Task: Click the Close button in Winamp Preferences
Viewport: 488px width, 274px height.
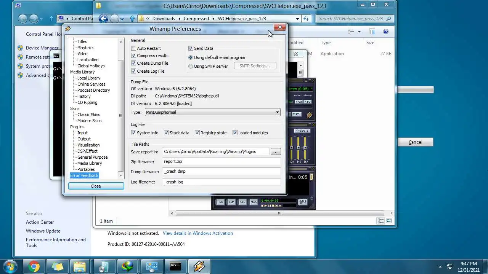Action: click(96, 186)
